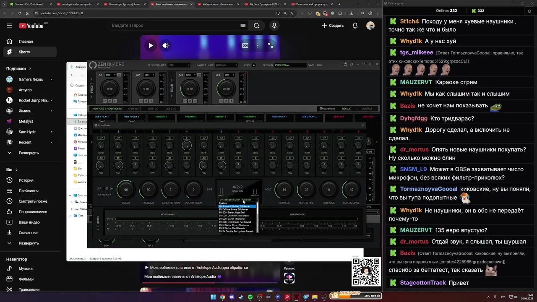Open A3 input type LINE dropdown

pyautogui.click(x=190, y=75)
